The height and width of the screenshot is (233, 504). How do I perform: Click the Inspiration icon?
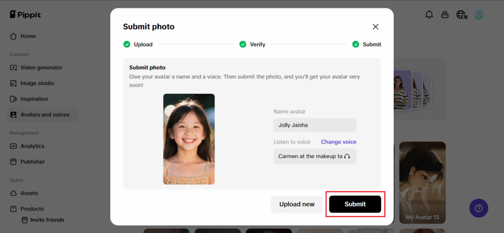pyautogui.click(x=13, y=99)
